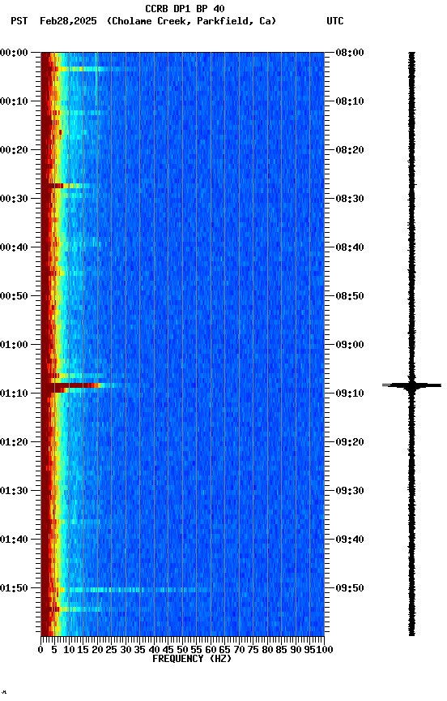Click the 90 Hz frequency tick label
Viewport: 447px width, 701px height.
click(296, 650)
